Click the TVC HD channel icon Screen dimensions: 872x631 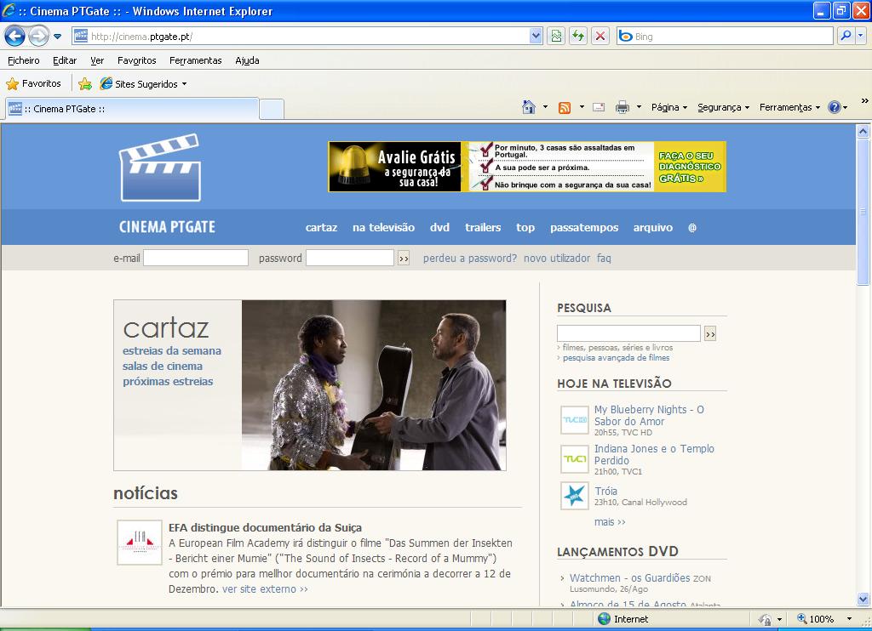click(575, 420)
